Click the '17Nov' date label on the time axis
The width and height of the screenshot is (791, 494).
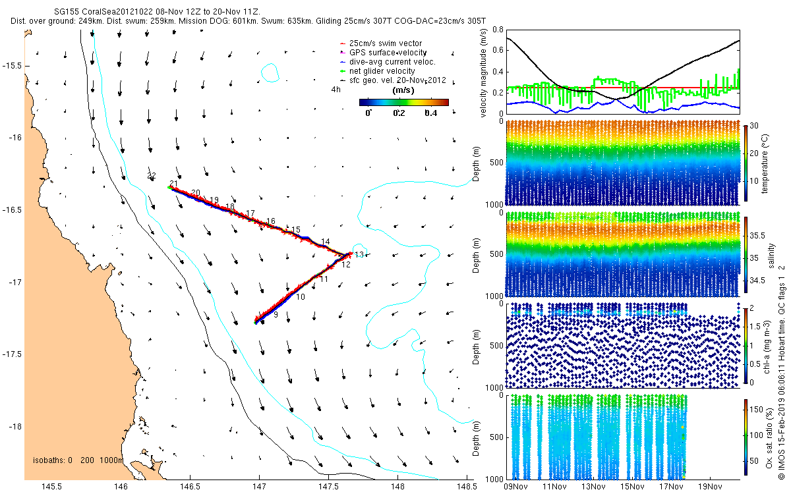[x=672, y=487]
